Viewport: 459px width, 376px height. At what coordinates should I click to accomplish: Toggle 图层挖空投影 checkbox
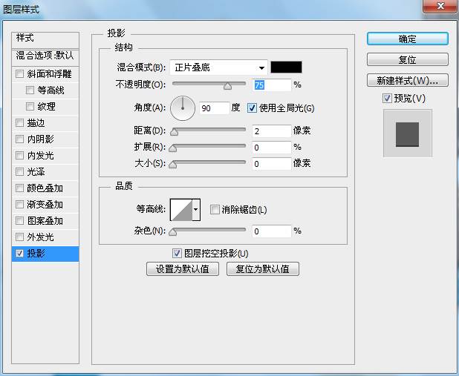tap(177, 253)
